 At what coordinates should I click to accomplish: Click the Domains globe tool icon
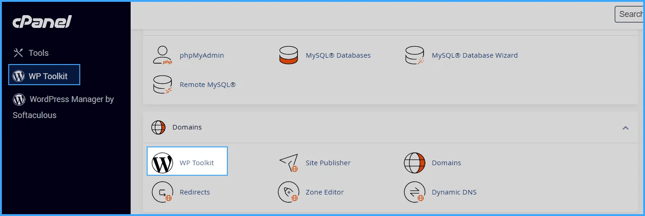(x=414, y=163)
